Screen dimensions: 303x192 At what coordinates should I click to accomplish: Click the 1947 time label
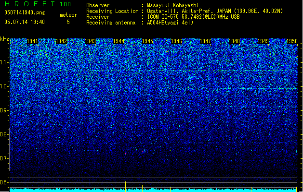(205, 41)
